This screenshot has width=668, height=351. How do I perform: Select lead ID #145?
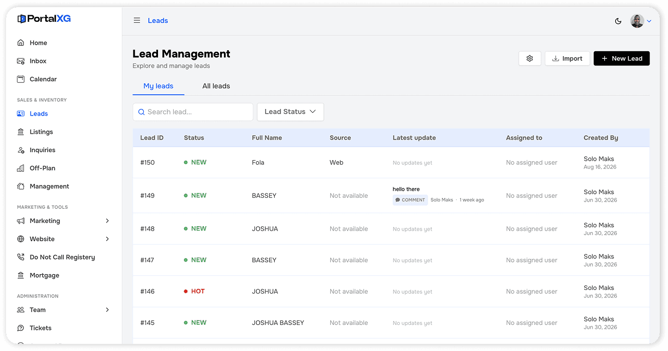pos(148,323)
